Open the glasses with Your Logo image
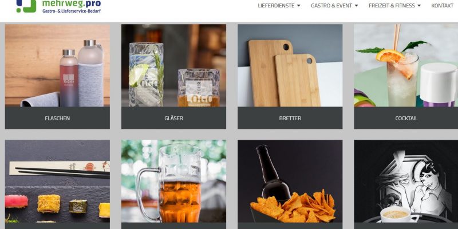This screenshot has width=458, height=229. tap(173, 65)
